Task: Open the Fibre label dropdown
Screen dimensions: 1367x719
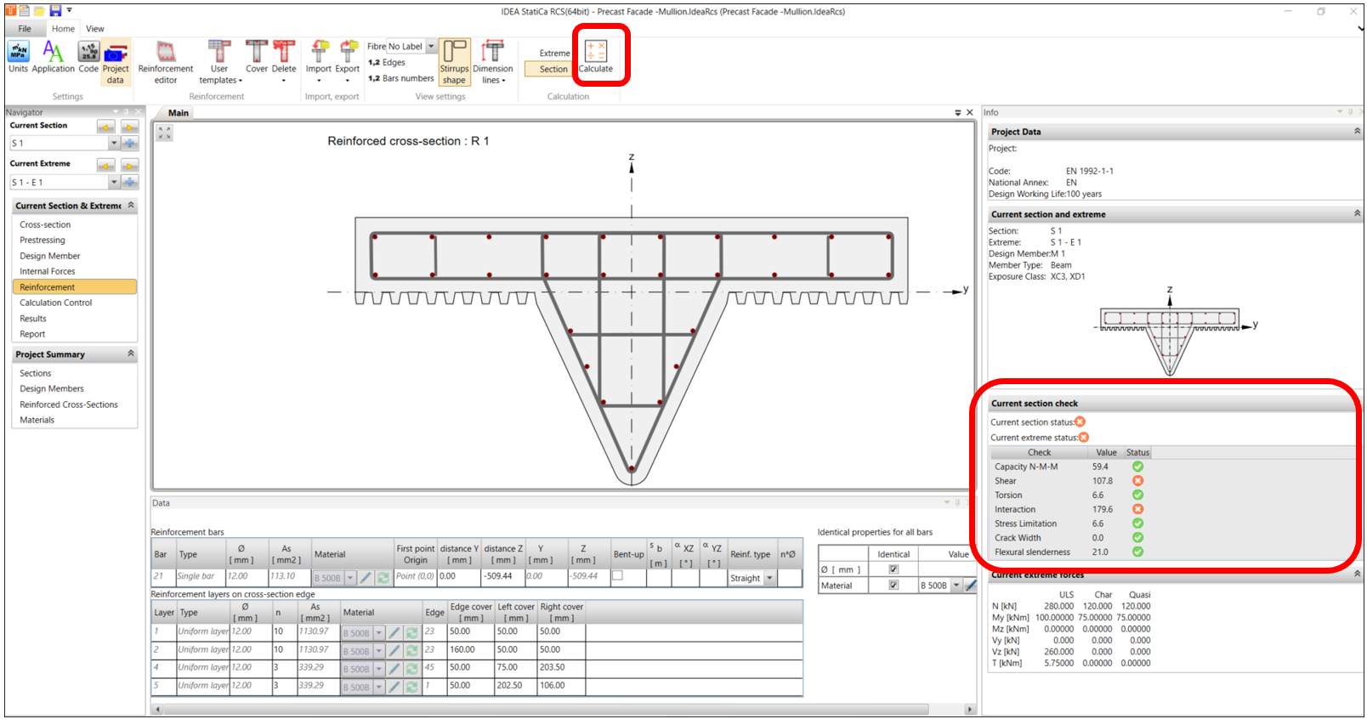Action: [x=431, y=47]
